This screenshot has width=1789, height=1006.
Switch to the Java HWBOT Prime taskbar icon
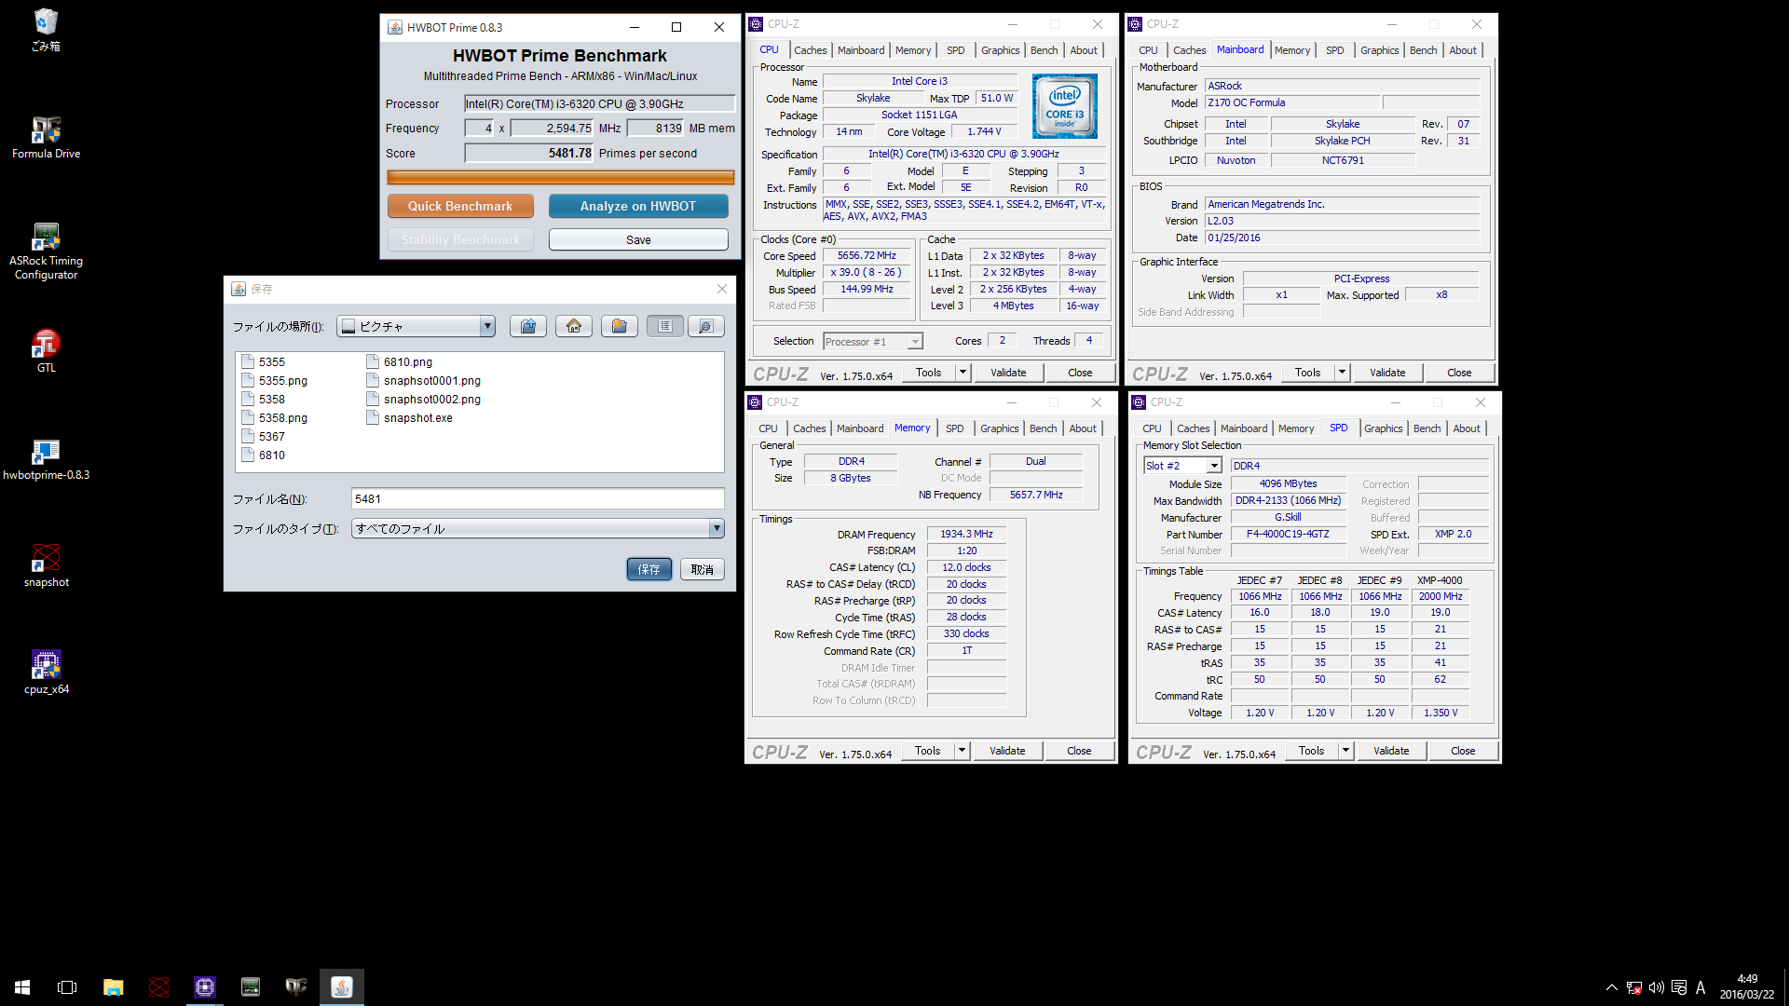tap(341, 986)
